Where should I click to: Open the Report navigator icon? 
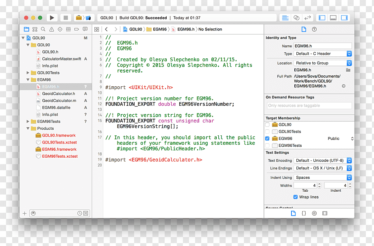pyautogui.click(x=85, y=29)
